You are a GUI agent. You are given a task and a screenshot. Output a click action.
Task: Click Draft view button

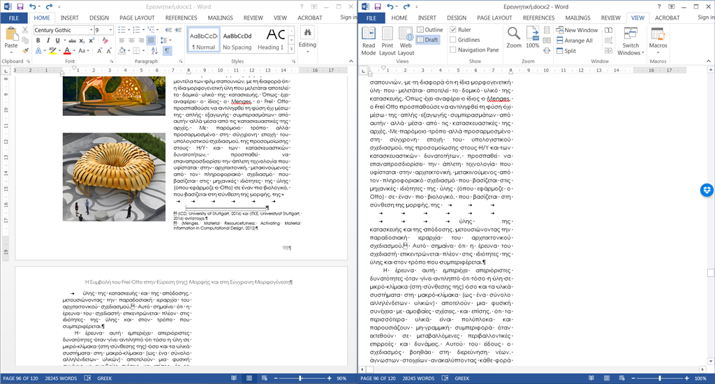click(x=427, y=40)
